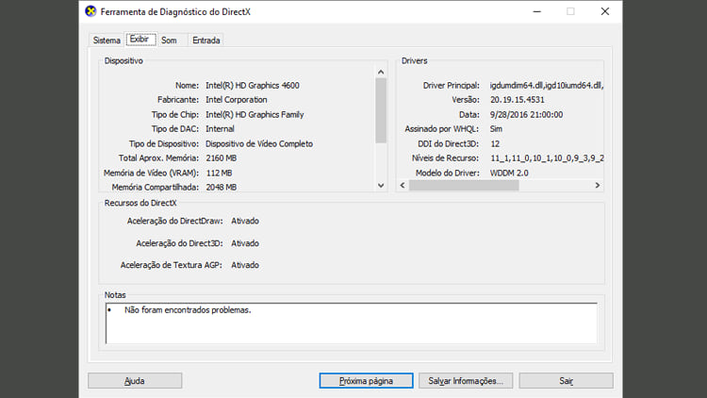
Task: Click the 'Total Aprox. Memória:' label
Action: pyautogui.click(x=158, y=158)
